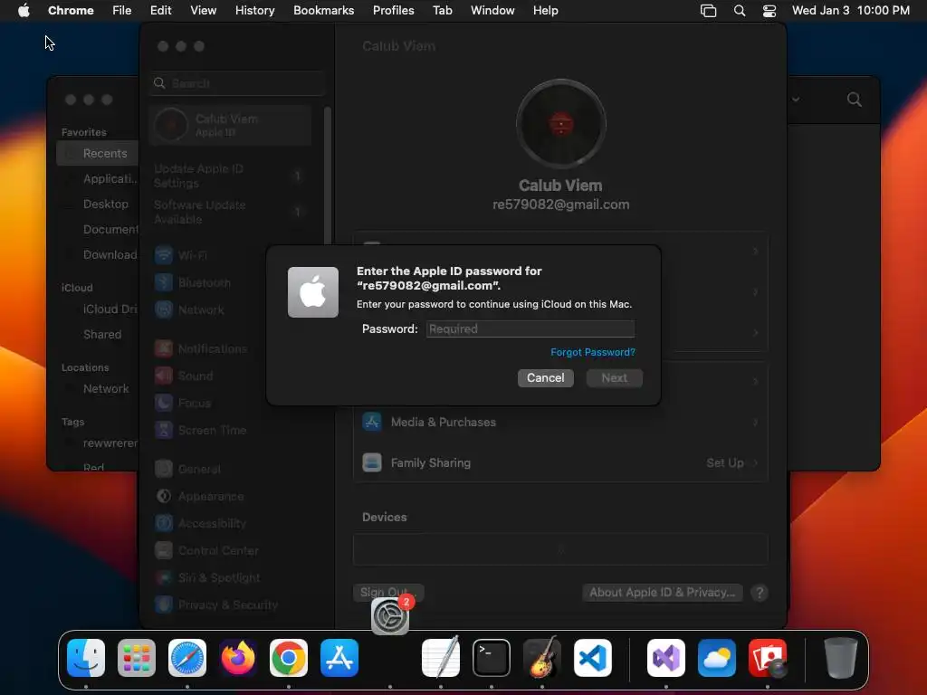Viewport: 927px width, 695px height.
Task: Click the date and time in the menu bar
Action: (x=851, y=11)
